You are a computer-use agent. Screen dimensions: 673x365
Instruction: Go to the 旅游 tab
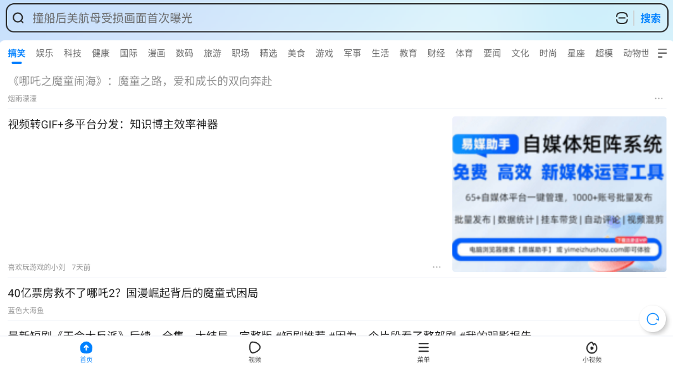coord(213,53)
